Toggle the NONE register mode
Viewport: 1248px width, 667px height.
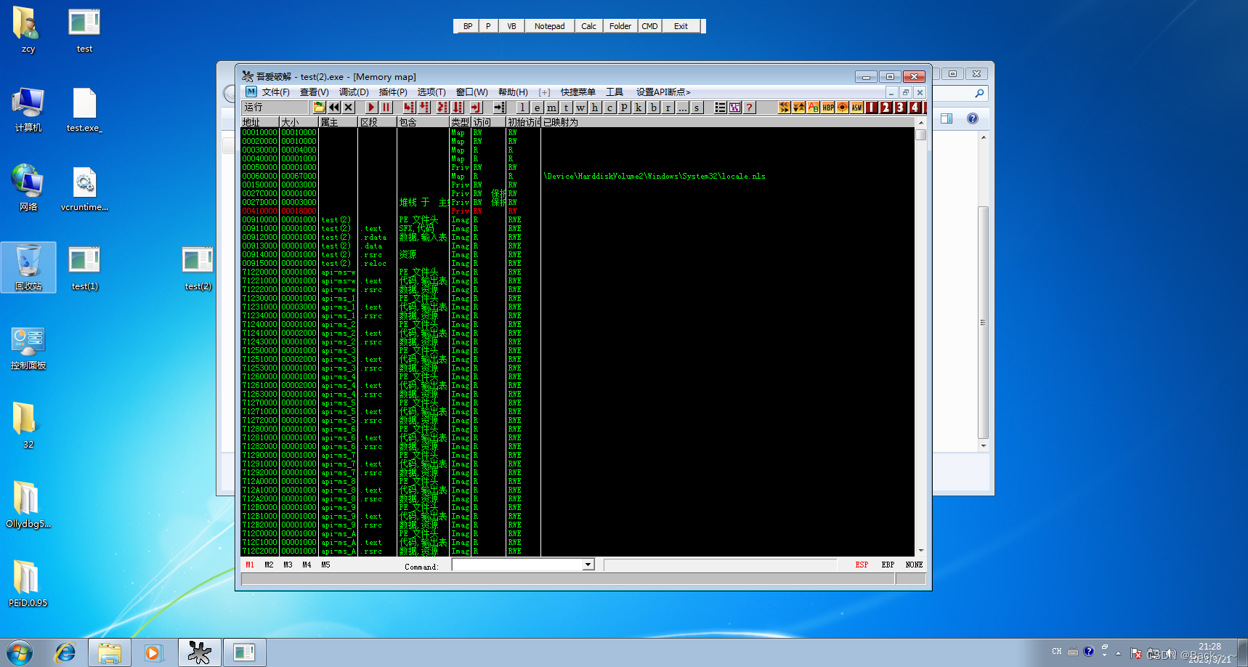point(914,565)
